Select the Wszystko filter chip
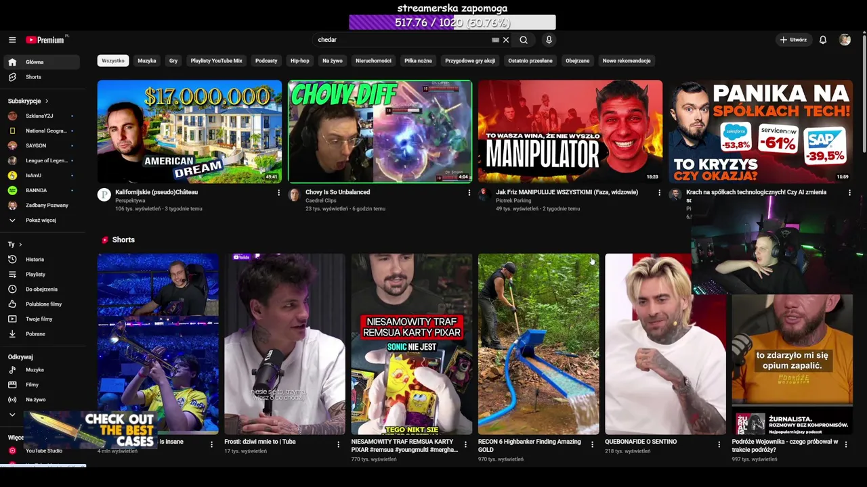867x487 pixels. tap(113, 61)
